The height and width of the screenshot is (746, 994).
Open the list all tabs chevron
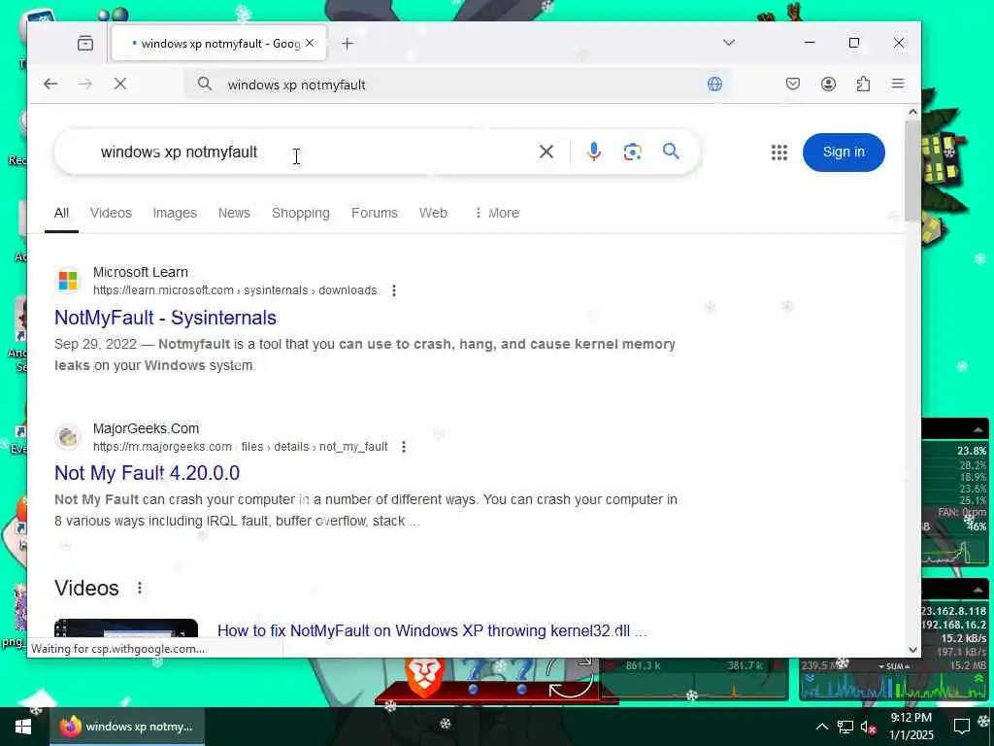tap(729, 43)
